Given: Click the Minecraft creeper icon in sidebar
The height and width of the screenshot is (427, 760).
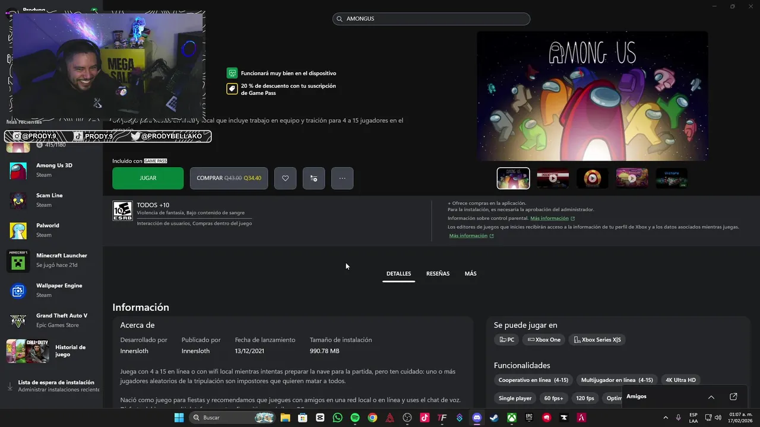Looking at the screenshot, I should point(18,260).
